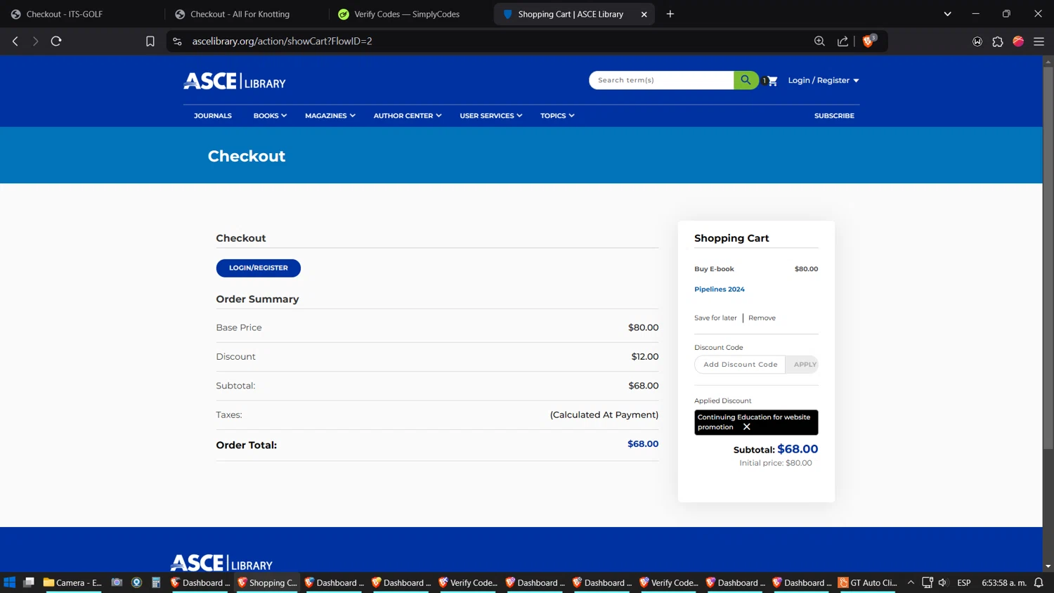This screenshot has height=593, width=1054.
Task: Click the Discount $12.00 value
Action: [x=644, y=357]
